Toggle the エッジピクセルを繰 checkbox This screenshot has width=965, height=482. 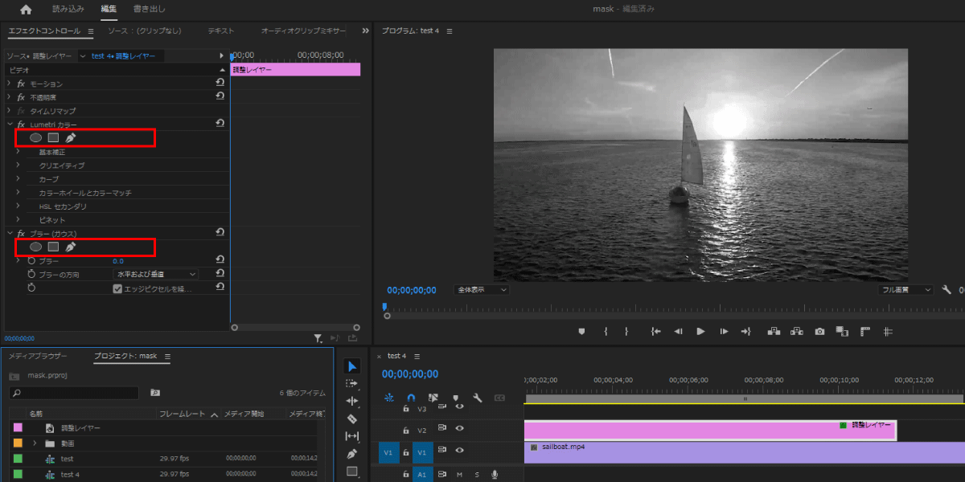pos(117,288)
